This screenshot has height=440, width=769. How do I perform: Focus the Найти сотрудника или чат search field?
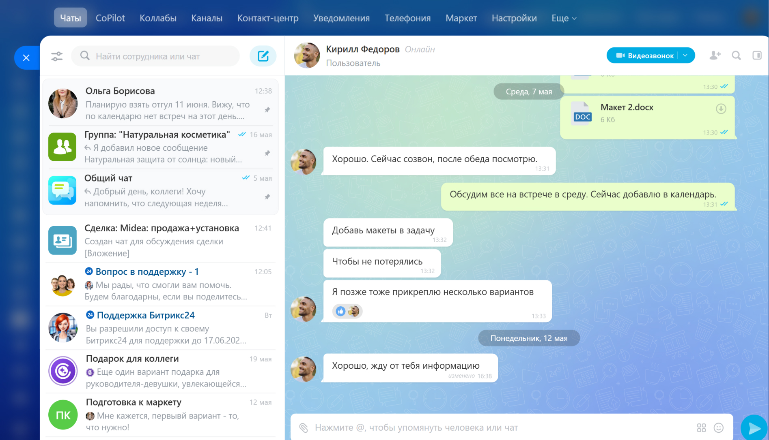pyautogui.click(x=155, y=56)
